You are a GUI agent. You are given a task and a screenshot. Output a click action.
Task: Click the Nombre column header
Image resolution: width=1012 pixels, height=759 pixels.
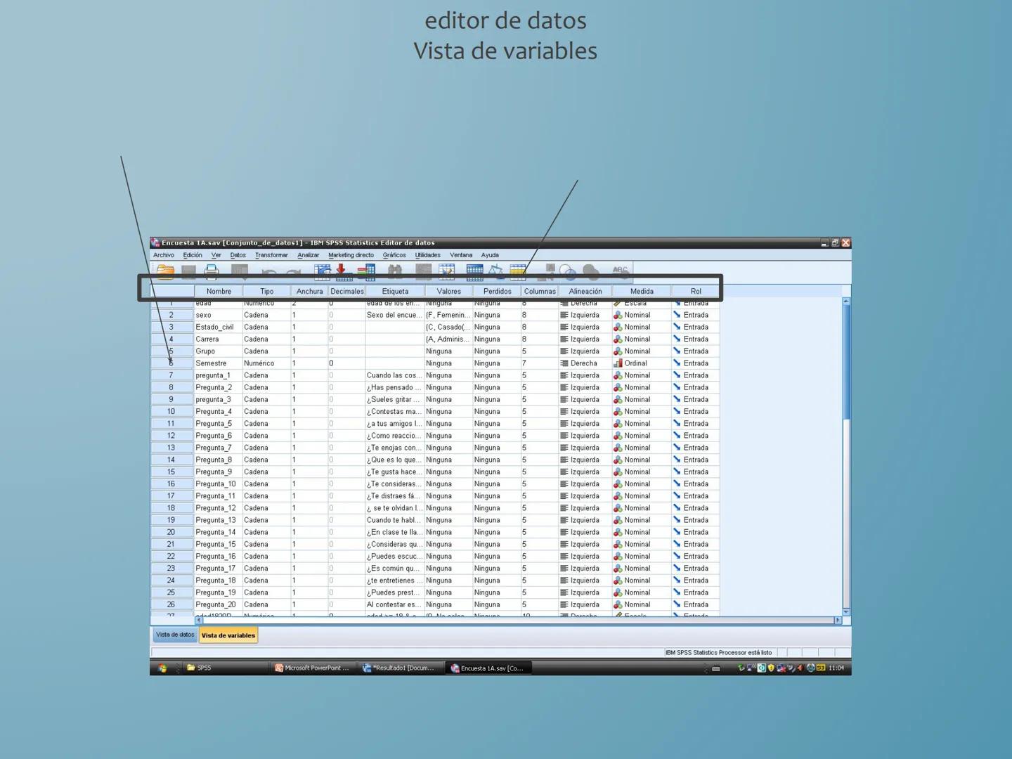218,291
